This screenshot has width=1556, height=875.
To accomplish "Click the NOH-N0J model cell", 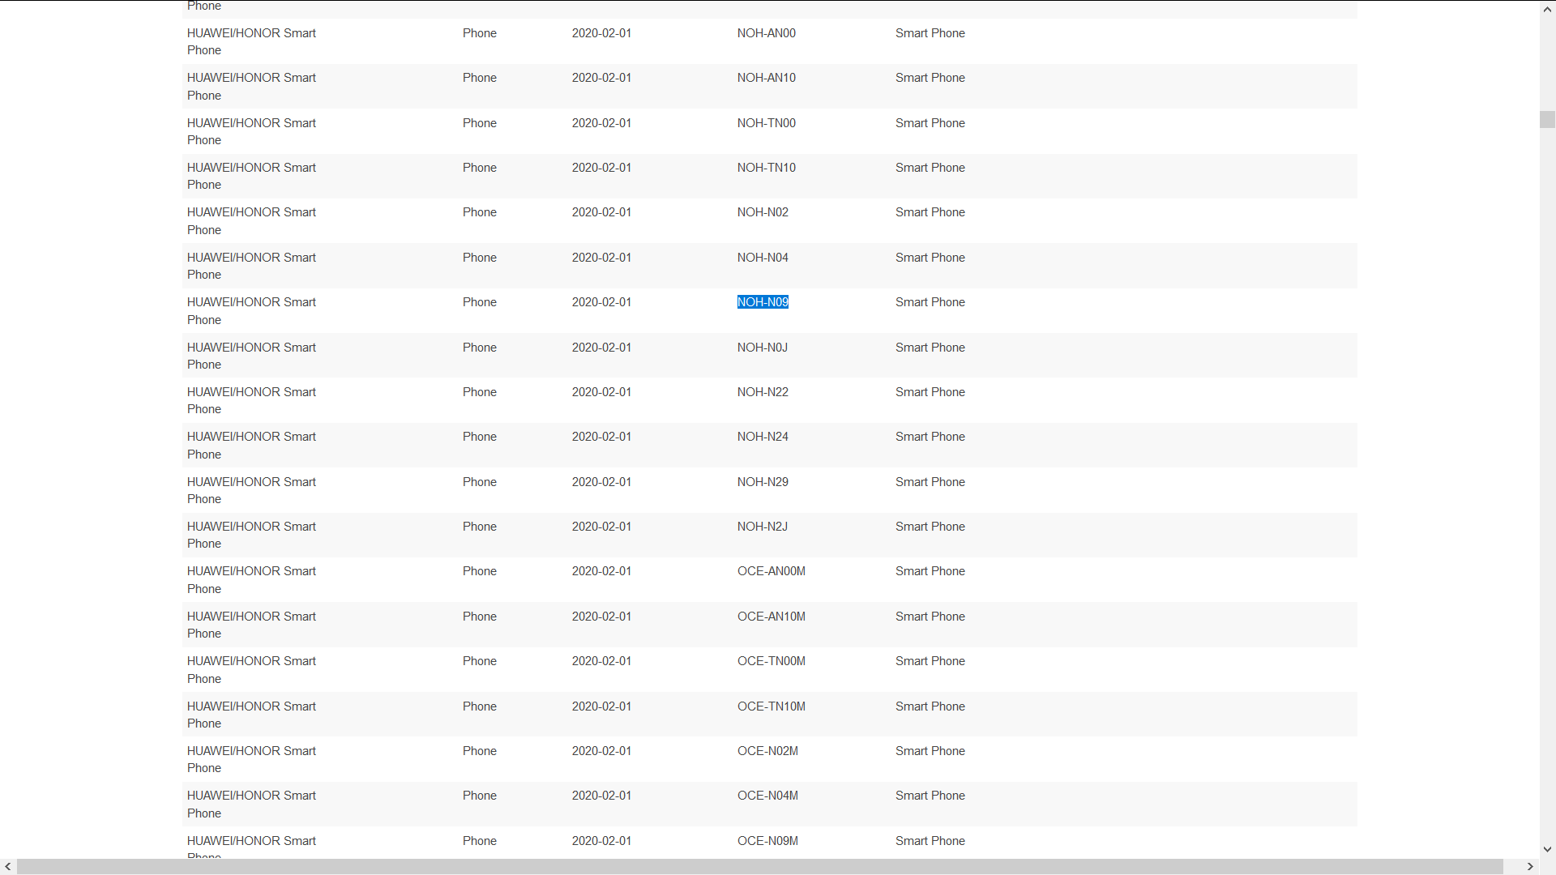I will tap(763, 348).
